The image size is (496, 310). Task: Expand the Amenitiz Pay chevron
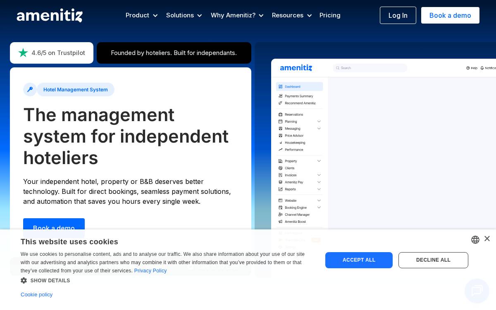pyautogui.click(x=319, y=182)
